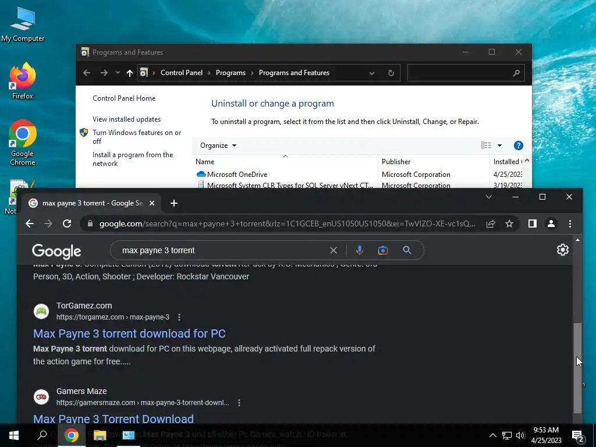Viewport: 596px width, 447px height.
Task: Go to the Google homepage logo
Action: tap(56, 251)
